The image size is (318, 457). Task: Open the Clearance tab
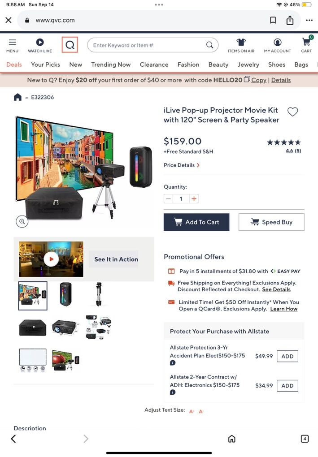pos(154,65)
